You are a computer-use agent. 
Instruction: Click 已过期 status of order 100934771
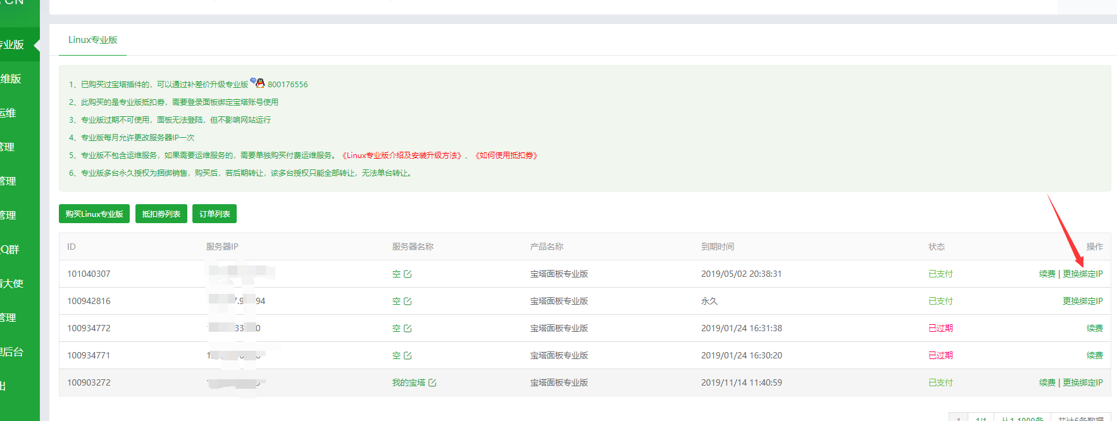(940, 356)
